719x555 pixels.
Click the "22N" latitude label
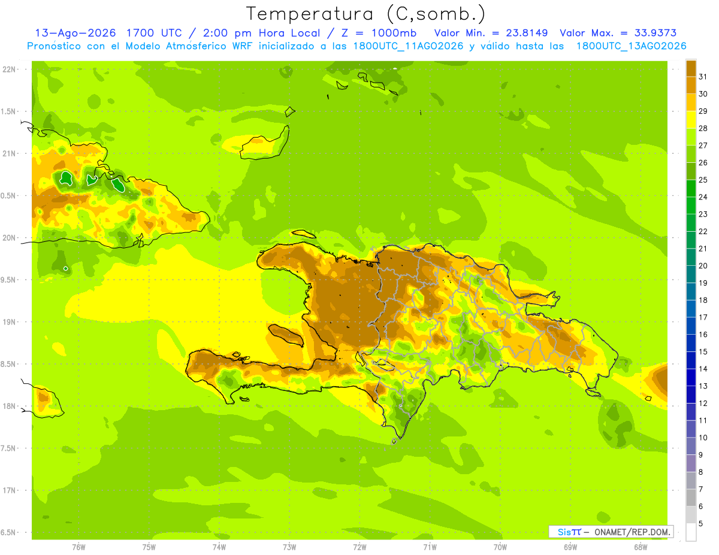tap(9, 69)
